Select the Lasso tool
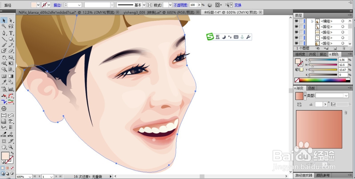The width and height of the screenshot is (355, 179). point(11,27)
